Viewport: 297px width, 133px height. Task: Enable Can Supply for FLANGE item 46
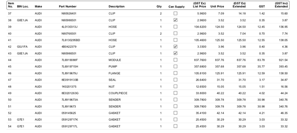coord(176,73)
